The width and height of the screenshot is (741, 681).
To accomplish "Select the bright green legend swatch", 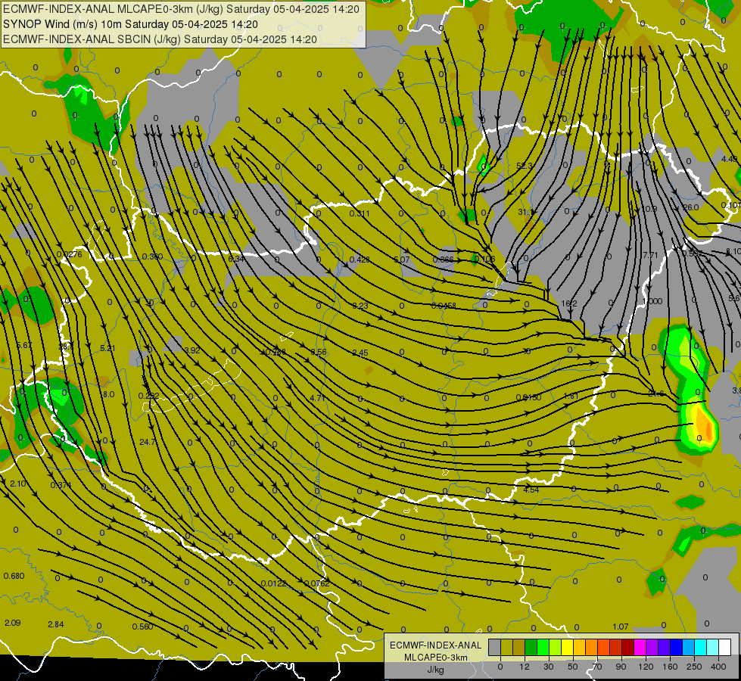I will [543, 648].
